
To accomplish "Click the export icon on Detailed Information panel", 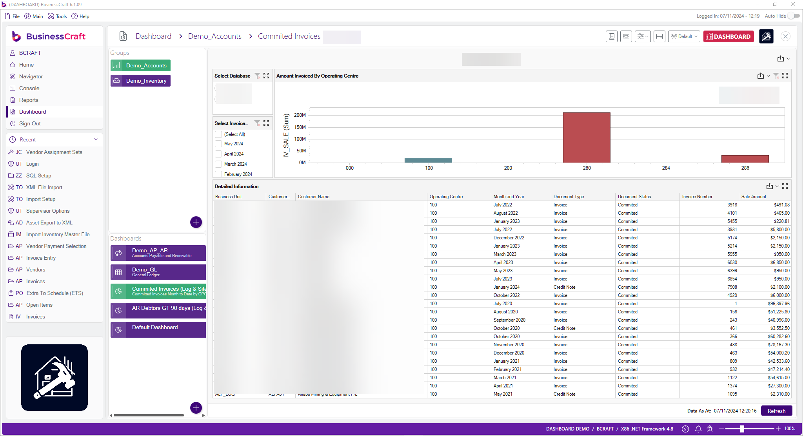I will pyautogui.click(x=769, y=186).
